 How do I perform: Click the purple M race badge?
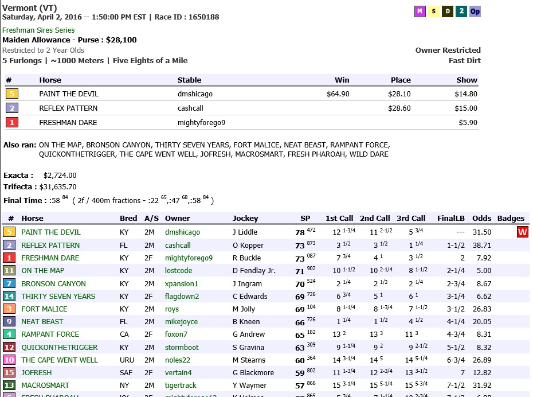click(420, 11)
